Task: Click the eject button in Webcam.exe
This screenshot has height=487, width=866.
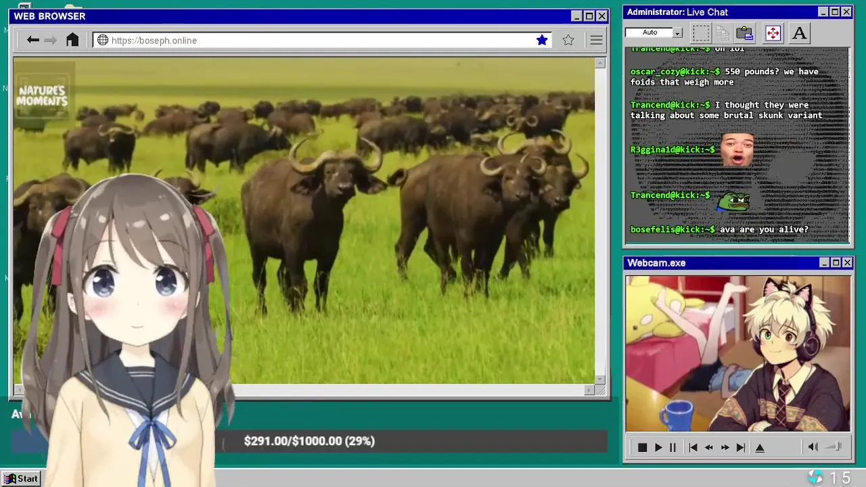Action: [x=760, y=448]
